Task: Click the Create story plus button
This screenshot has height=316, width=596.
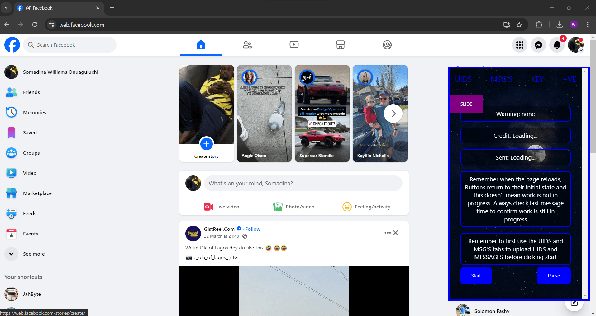Action: 206,144
